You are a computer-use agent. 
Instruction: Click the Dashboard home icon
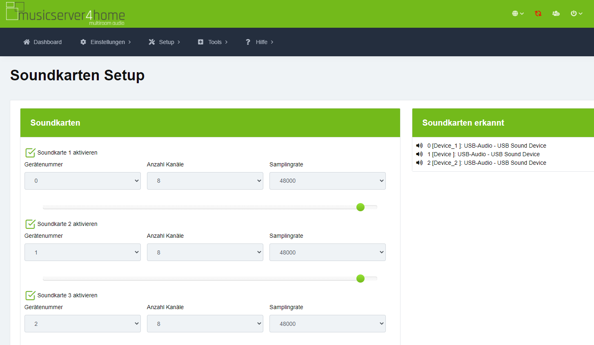point(27,42)
